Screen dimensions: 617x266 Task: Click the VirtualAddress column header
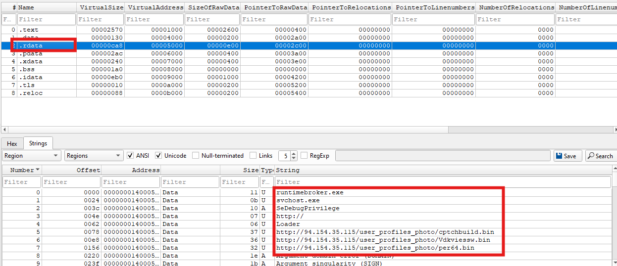tap(154, 7)
